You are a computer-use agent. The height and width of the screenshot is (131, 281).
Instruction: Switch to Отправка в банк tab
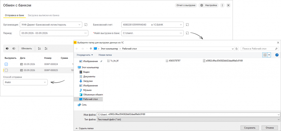tap(14, 15)
